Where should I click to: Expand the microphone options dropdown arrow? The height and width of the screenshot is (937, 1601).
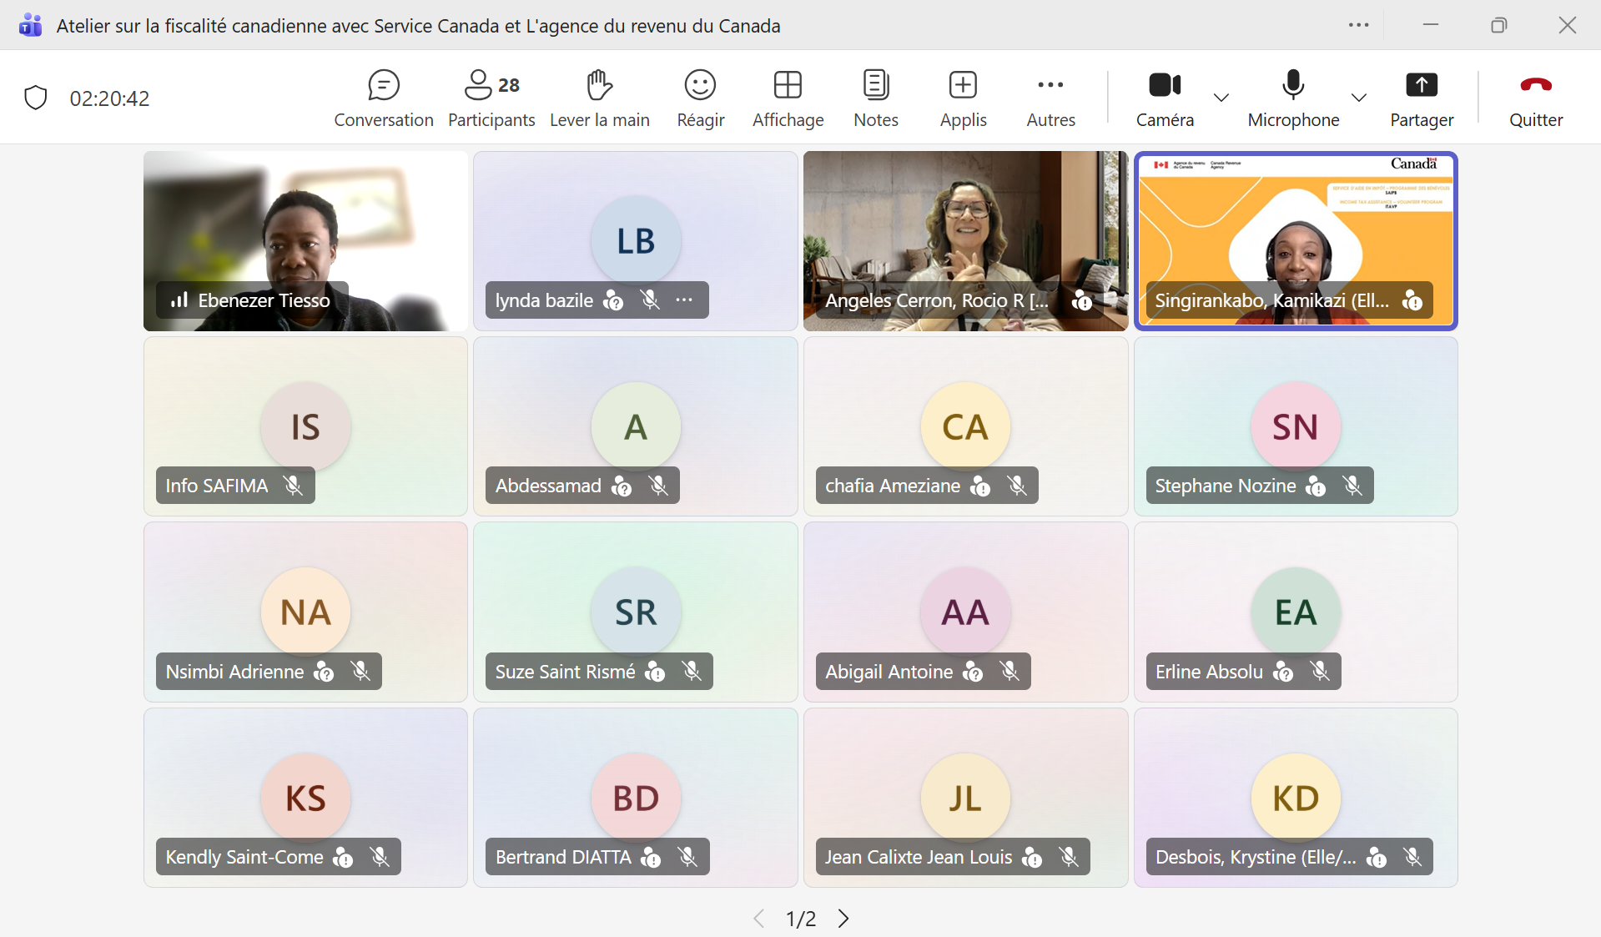pyautogui.click(x=1359, y=98)
